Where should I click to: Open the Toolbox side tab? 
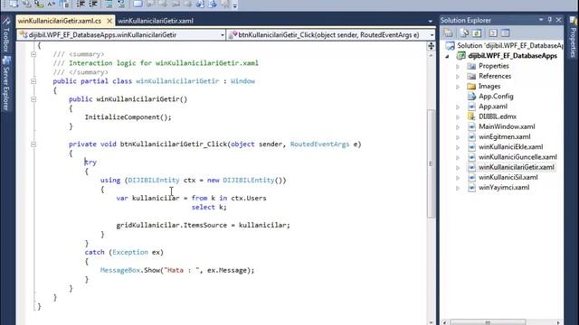tap(5, 34)
